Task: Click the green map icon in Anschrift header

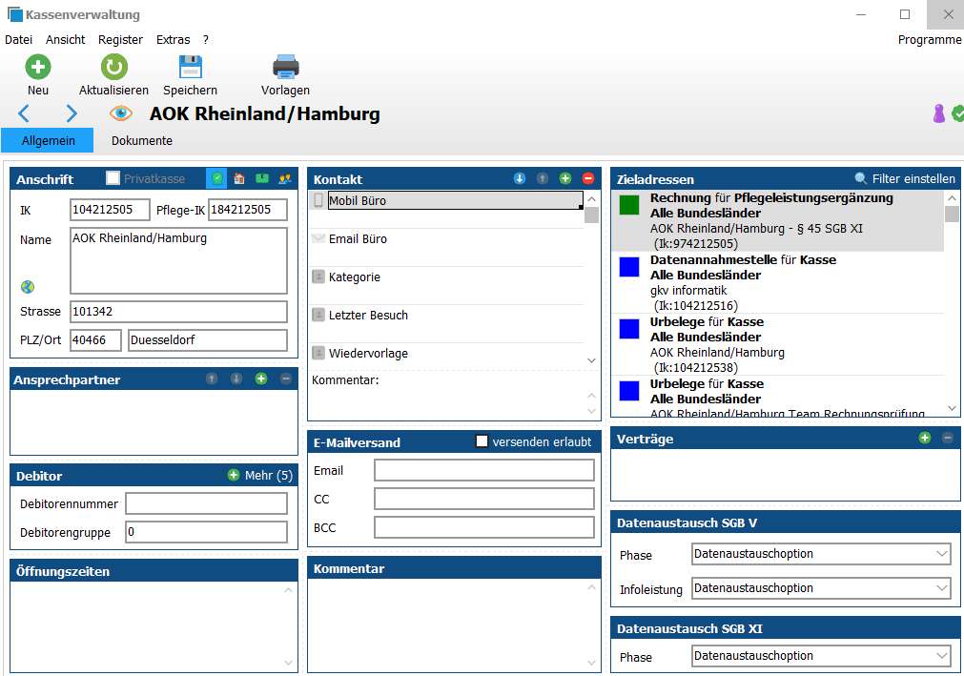Action: coord(262,179)
